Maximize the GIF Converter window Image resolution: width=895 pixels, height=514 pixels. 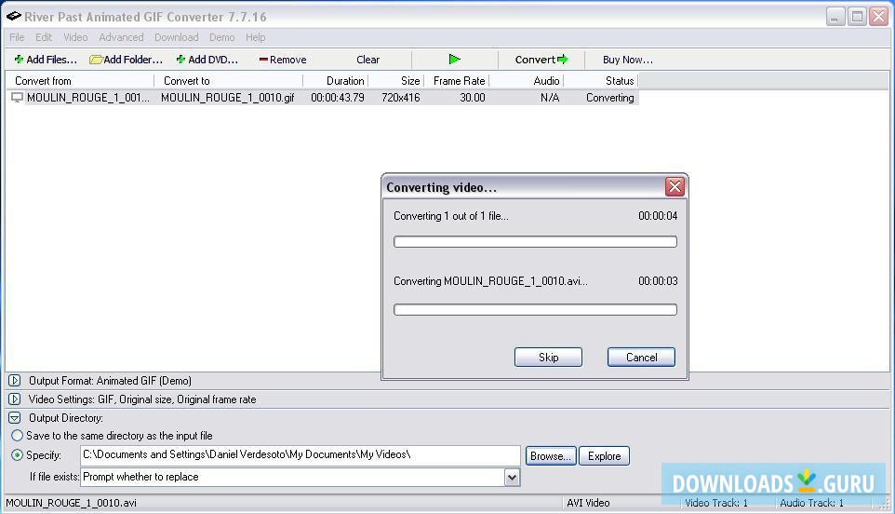pos(857,17)
